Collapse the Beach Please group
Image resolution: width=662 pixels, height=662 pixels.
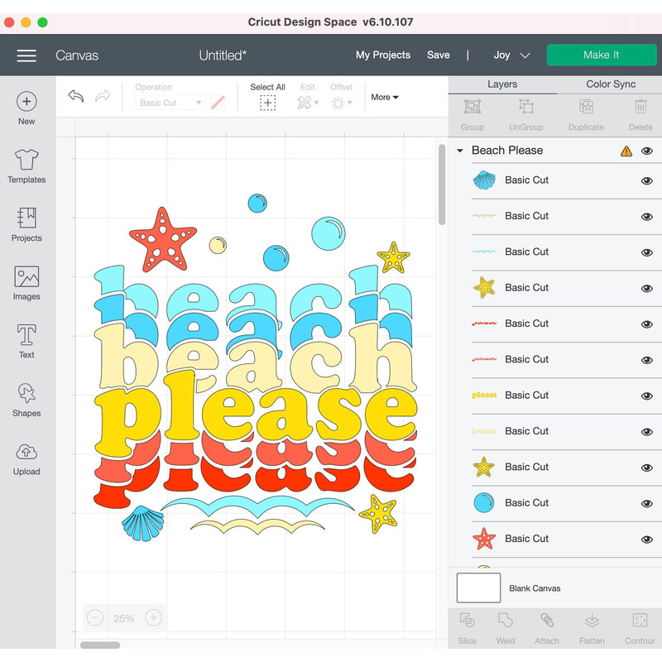click(x=460, y=151)
